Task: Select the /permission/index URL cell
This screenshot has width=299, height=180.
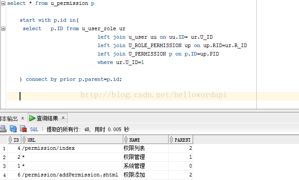Action: (72, 148)
